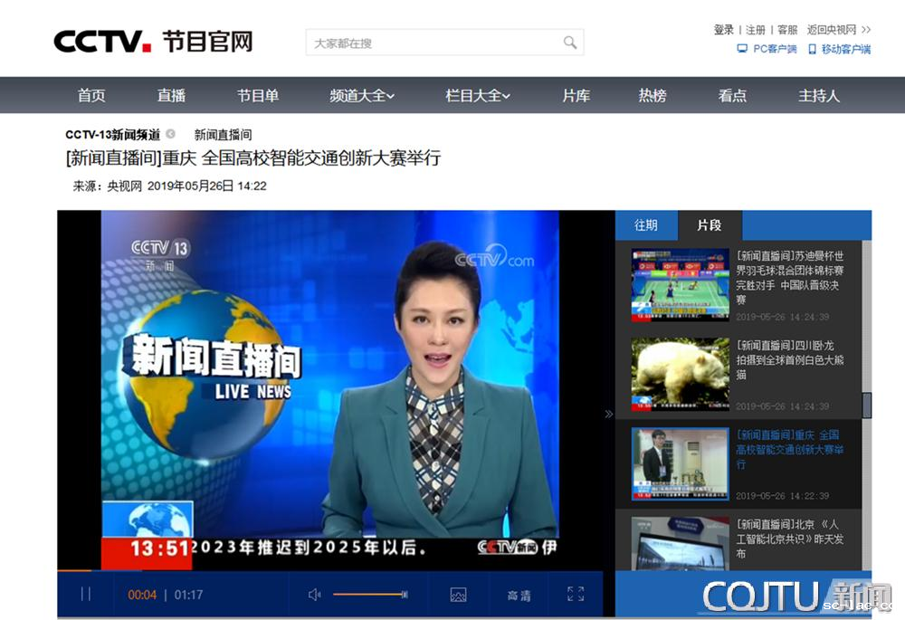Select the 片段 tab

tap(710, 225)
